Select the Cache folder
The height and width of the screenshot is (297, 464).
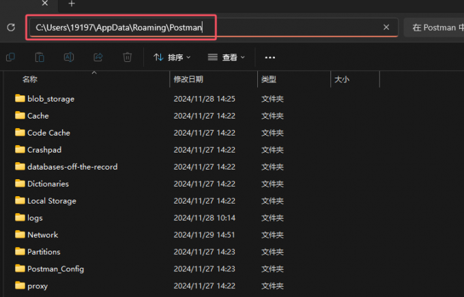click(38, 116)
